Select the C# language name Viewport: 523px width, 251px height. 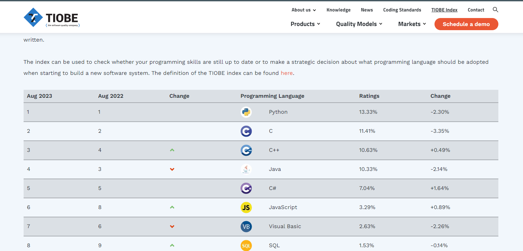(x=272, y=188)
